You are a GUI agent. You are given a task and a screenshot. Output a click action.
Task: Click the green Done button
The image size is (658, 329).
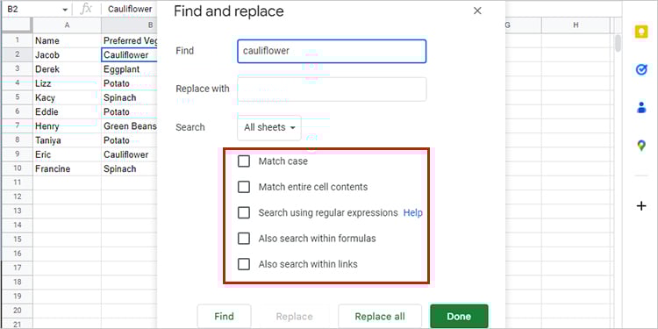coord(459,317)
